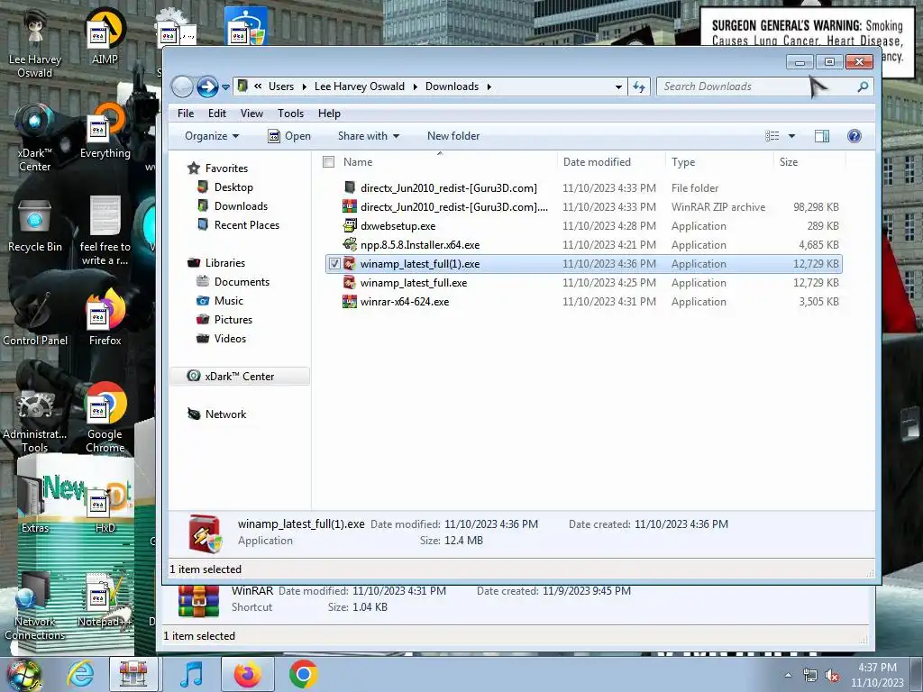Sort by the Name column header
The image size is (923, 692).
click(358, 162)
